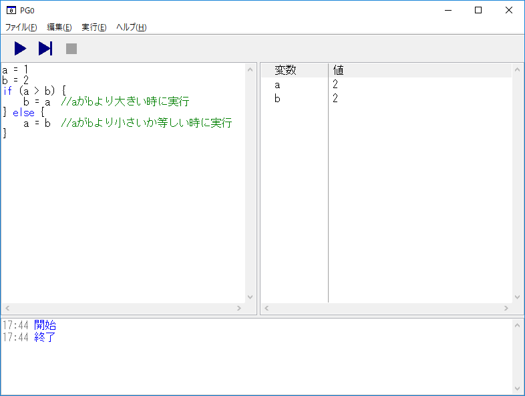The height and width of the screenshot is (396, 525).
Task: Click log panel scroll-down arrow
Action: (x=517, y=389)
